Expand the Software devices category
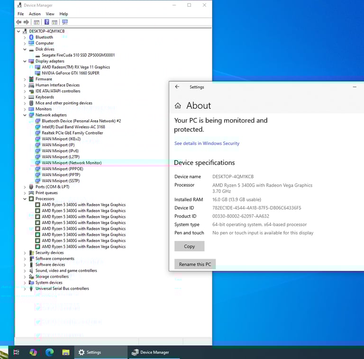This screenshot has height=359, width=364. [25, 265]
